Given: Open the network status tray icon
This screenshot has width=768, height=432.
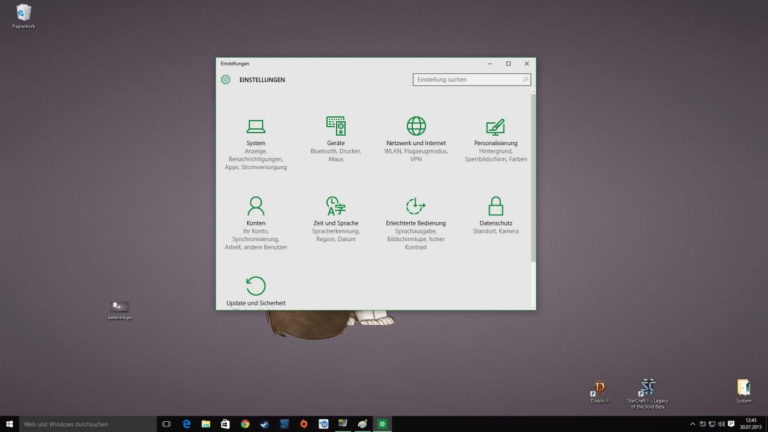Looking at the screenshot, I should [x=712, y=424].
